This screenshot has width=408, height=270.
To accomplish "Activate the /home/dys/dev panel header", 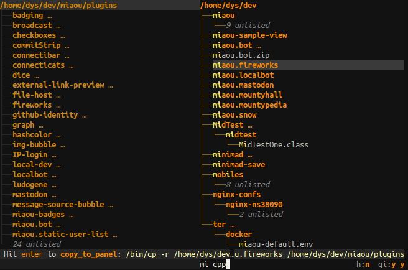I will click(x=228, y=5).
